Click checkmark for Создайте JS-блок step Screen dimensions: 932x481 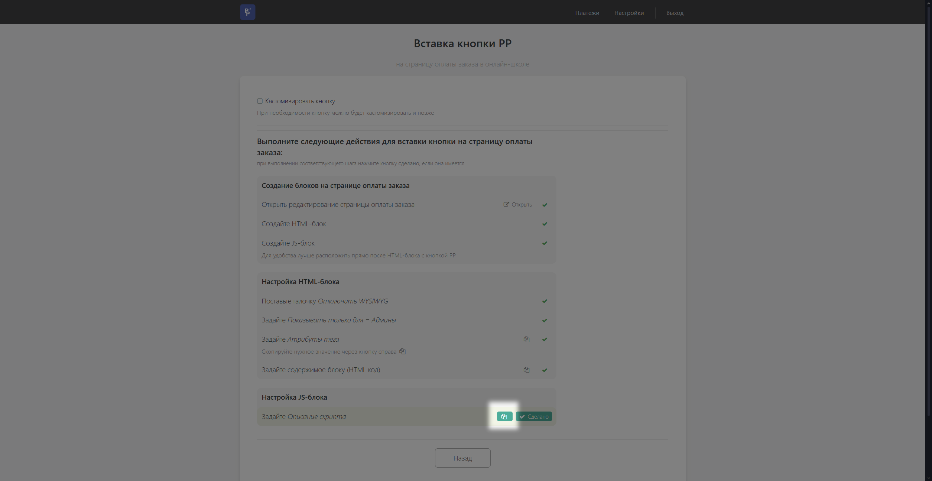pyautogui.click(x=545, y=243)
